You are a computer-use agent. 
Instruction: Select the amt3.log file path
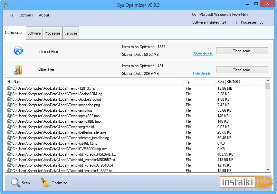(52, 110)
